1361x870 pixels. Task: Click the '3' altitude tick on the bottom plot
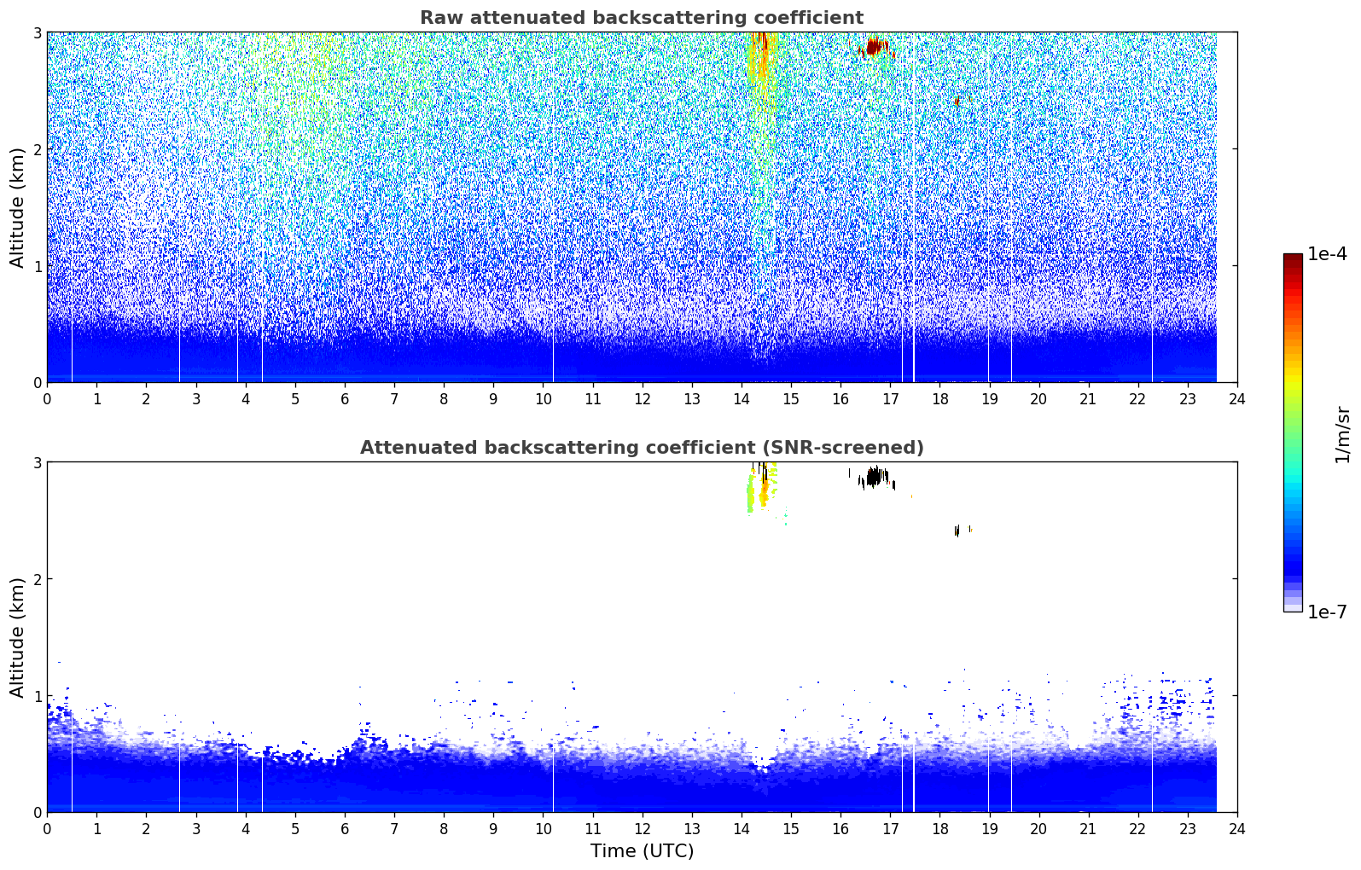pyautogui.click(x=37, y=462)
